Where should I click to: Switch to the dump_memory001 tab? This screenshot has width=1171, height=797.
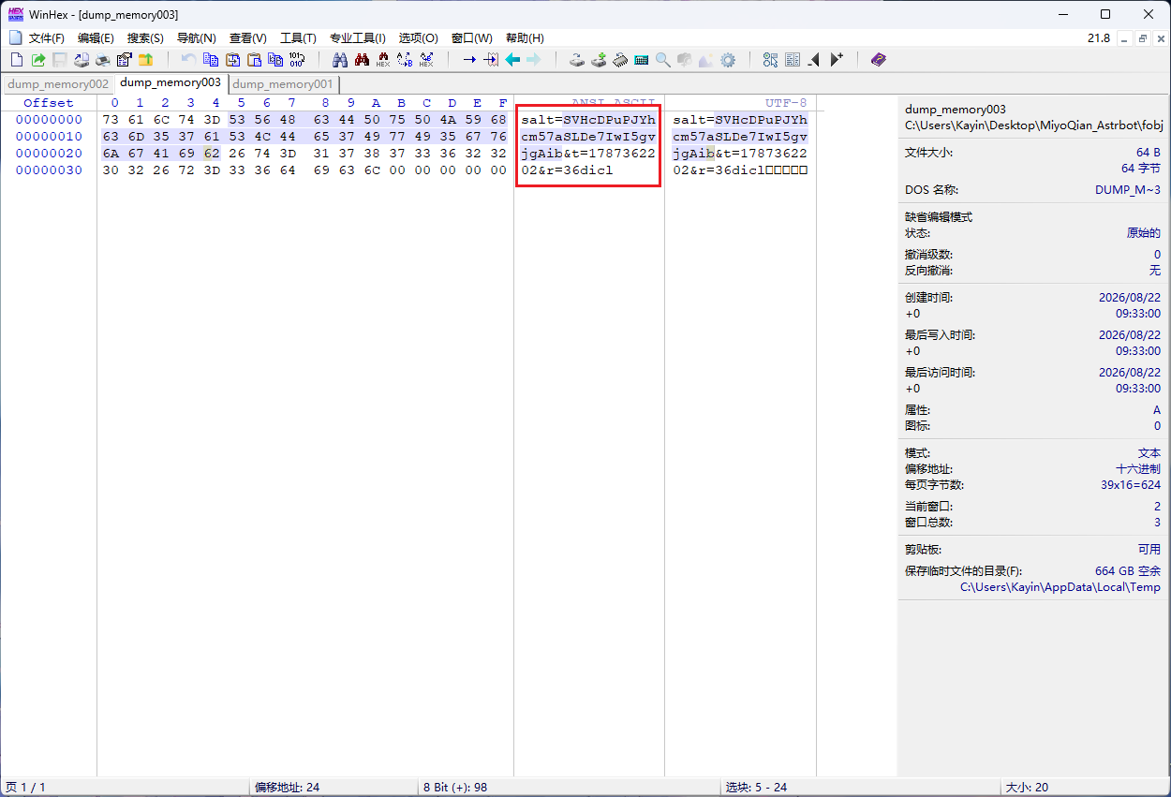pyautogui.click(x=282, y=84)
